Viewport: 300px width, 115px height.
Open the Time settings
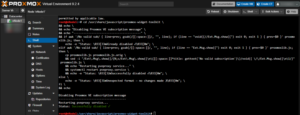[42, 81]
